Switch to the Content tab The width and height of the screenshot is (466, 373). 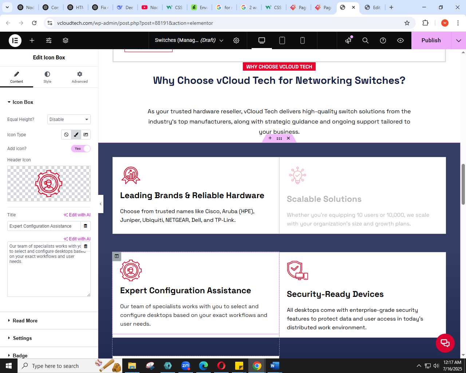pyautogui.click(x=16, y=77)
